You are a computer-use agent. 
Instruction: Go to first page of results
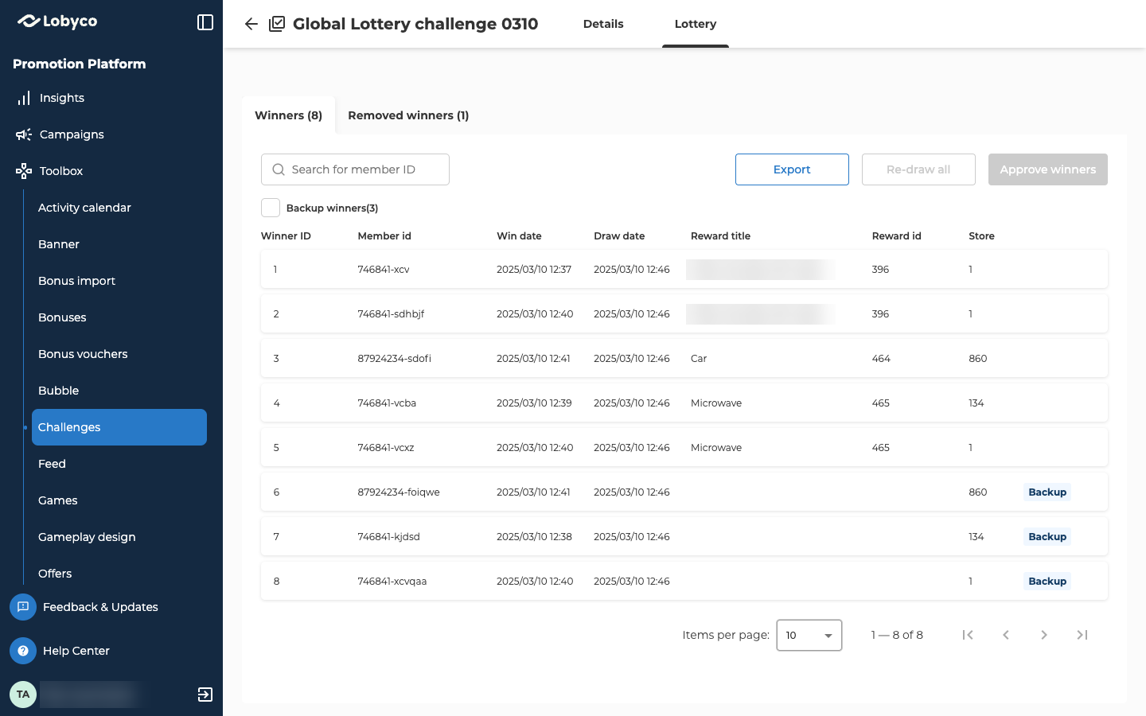coord(968,635)
